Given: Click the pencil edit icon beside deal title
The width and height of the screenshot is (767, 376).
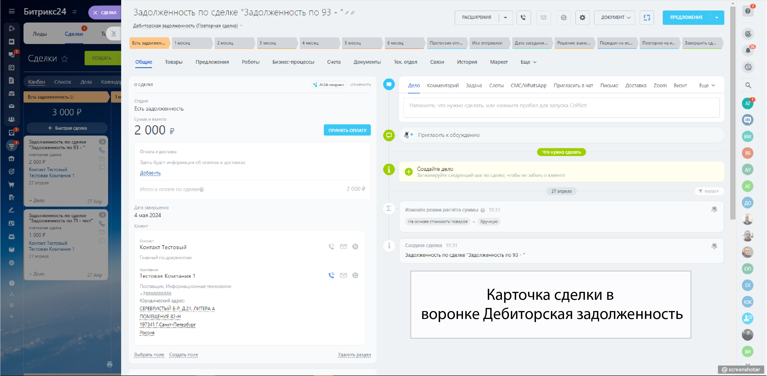Looking at the screenshot, I should point(347,13).
